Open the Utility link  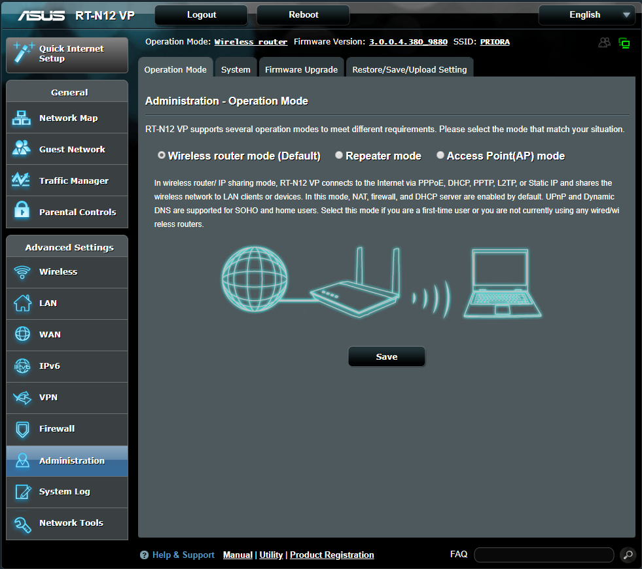(x=271, y=555)
